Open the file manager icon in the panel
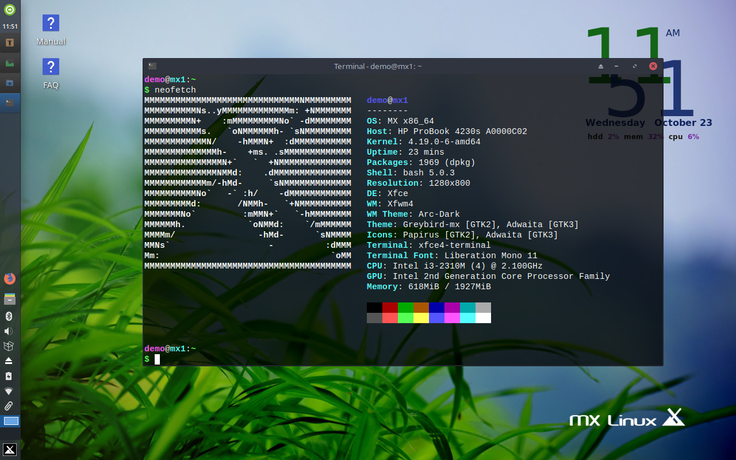 tap(9, 82)
